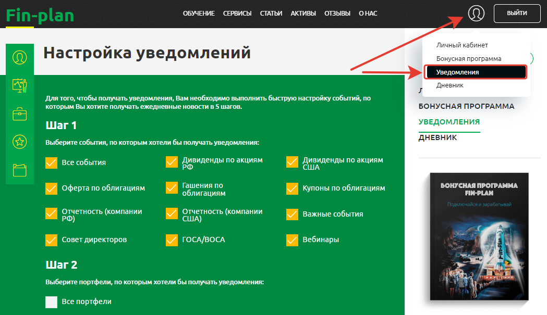Choose 'Дневник' in the profile dropdown
This screenshot has width=547, height=315.
point(449,85)
